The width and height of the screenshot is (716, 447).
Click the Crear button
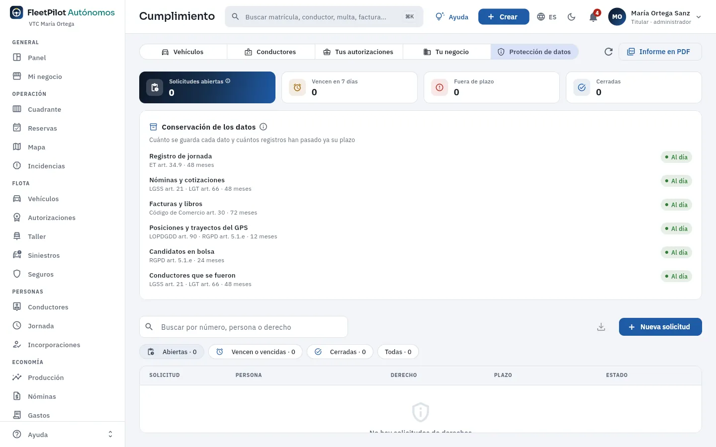click(504, 17)
